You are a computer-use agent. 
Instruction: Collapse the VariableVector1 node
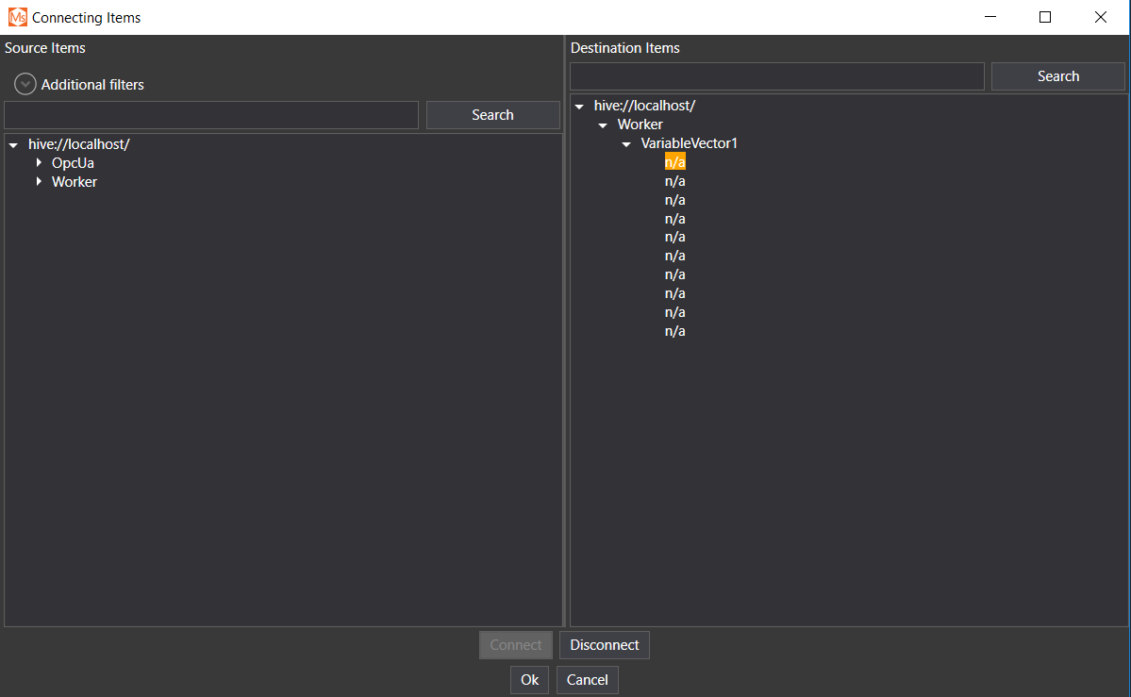pyautogui.click(x=626, y=144)
